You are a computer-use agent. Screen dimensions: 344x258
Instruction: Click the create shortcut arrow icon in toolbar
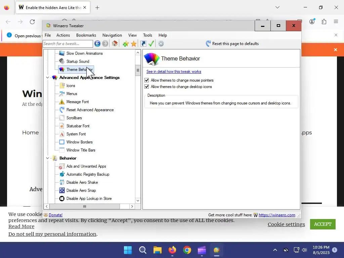(143, 44)
